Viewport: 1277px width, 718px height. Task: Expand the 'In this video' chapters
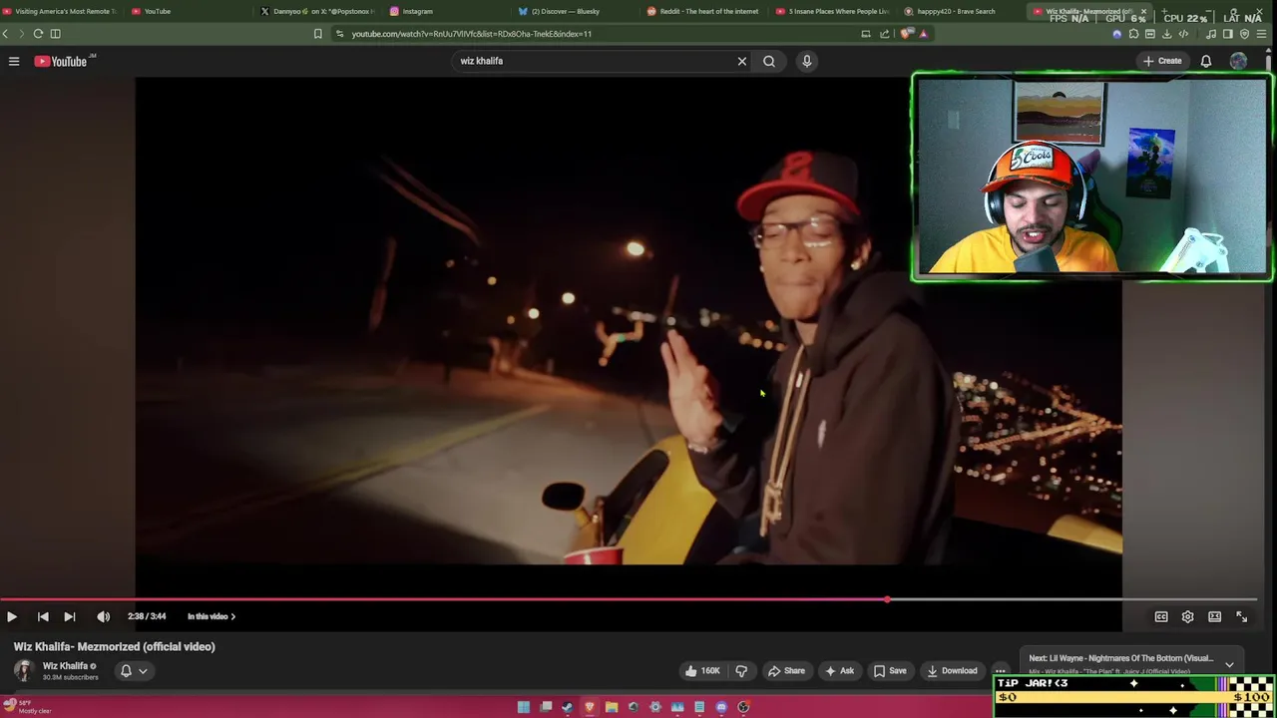pyautogui.click(x=212, y=616)
